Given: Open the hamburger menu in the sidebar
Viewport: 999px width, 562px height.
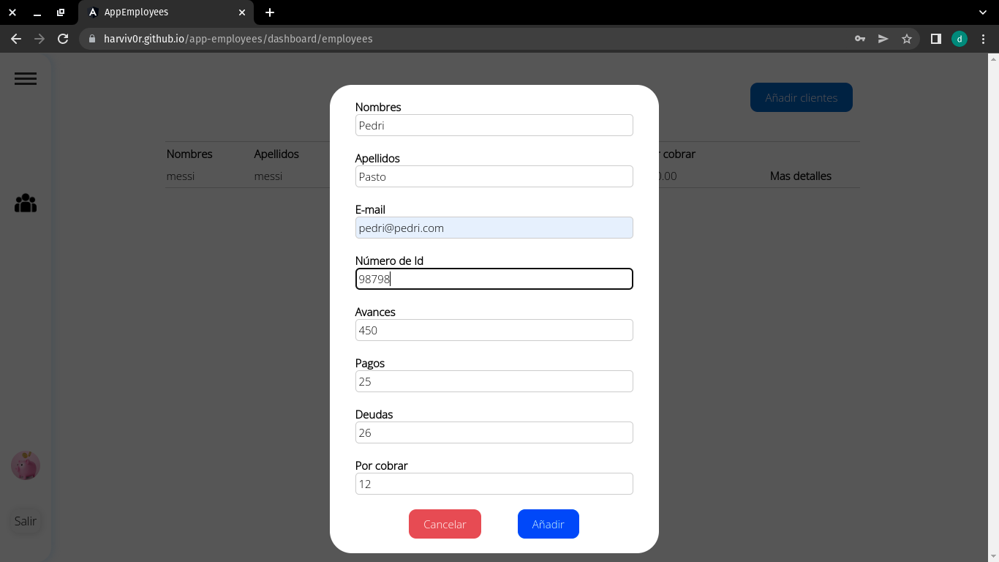Looking at the screenshot, I should (x=26, y=79).
